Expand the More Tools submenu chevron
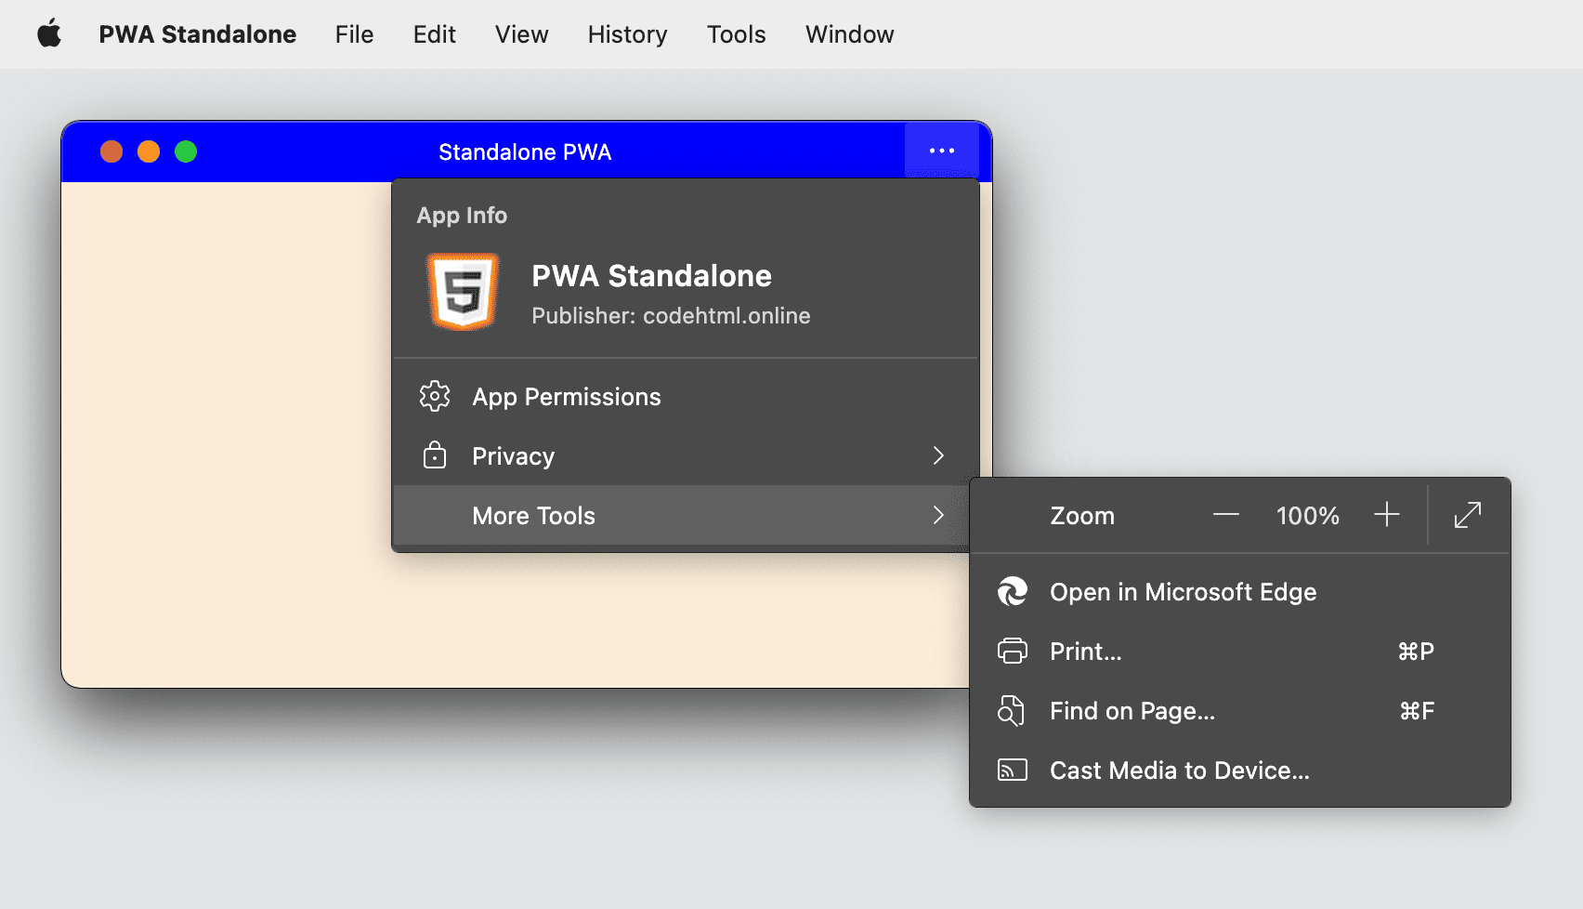The image size is (1583, 909). click(x=937, y=515)
